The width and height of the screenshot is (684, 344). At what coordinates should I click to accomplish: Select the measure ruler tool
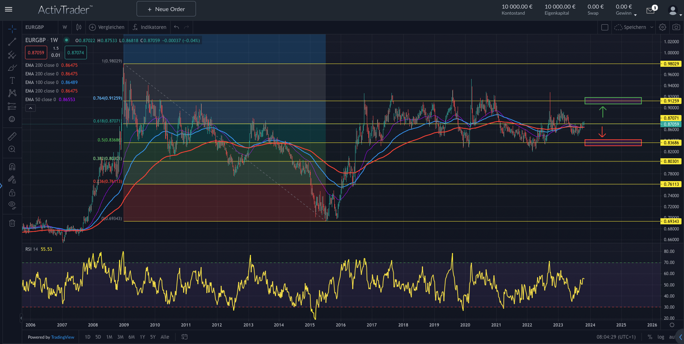tap(12, 136)
